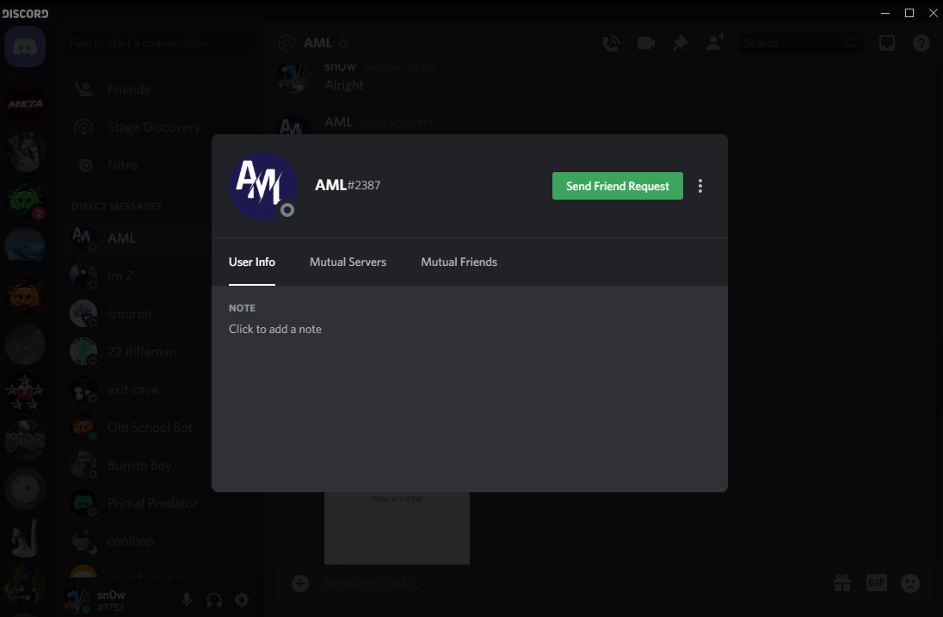Open User Settings gear
This screenshot has width=943, height=617.
coord(242,600)
